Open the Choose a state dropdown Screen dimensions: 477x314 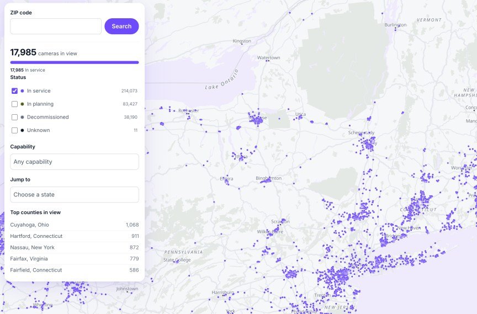click(x=75, y=195)
